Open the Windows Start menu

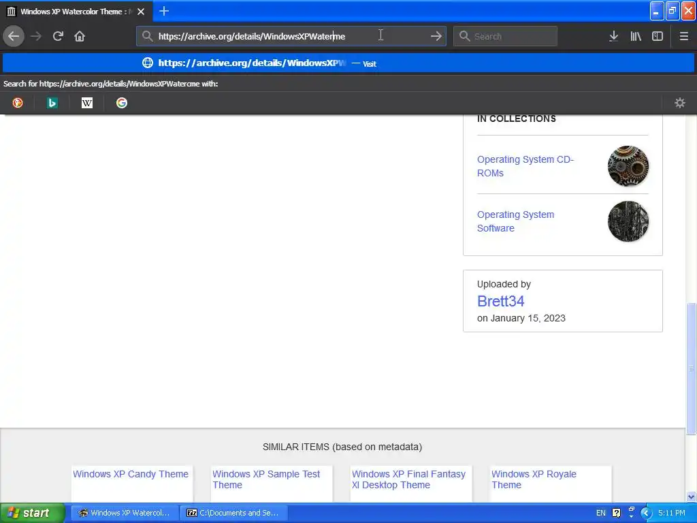[x=32, y=513]
